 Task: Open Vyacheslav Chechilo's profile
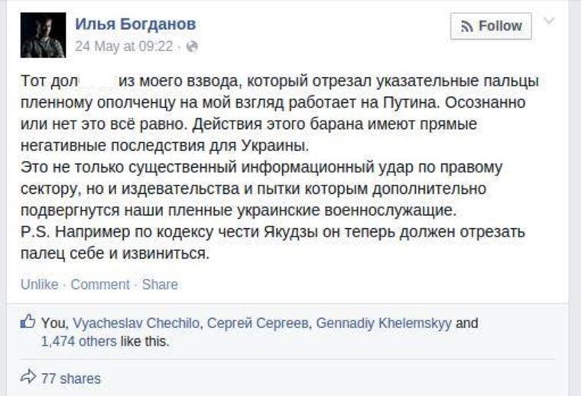coord(136,324)
